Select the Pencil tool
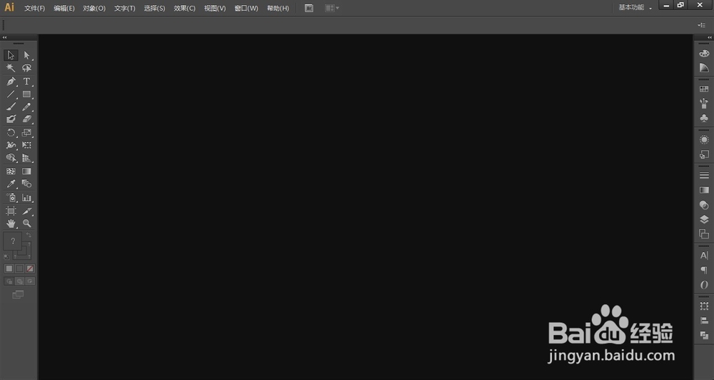This screenshot has width=714, height=380. (x=27, y=106)
